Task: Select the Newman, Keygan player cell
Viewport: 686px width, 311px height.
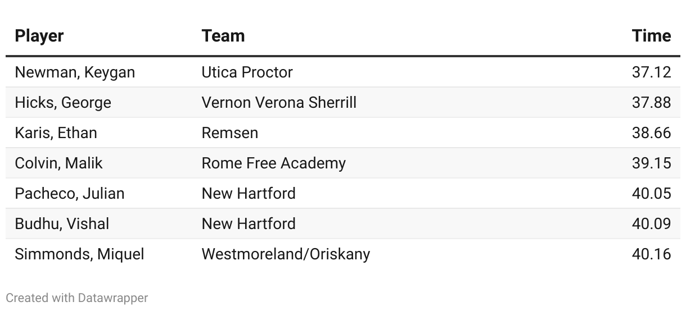Action: 75,72
